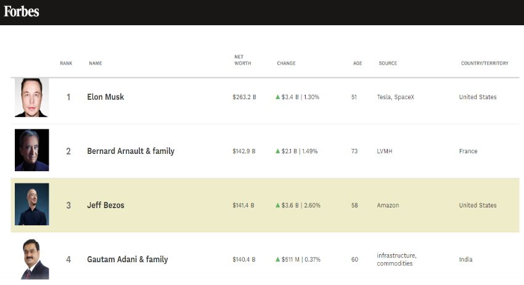Screen dimensions: 524x285
Task: Click green up arrow in Elon Musk row
Action: click(x=278, y=97)
